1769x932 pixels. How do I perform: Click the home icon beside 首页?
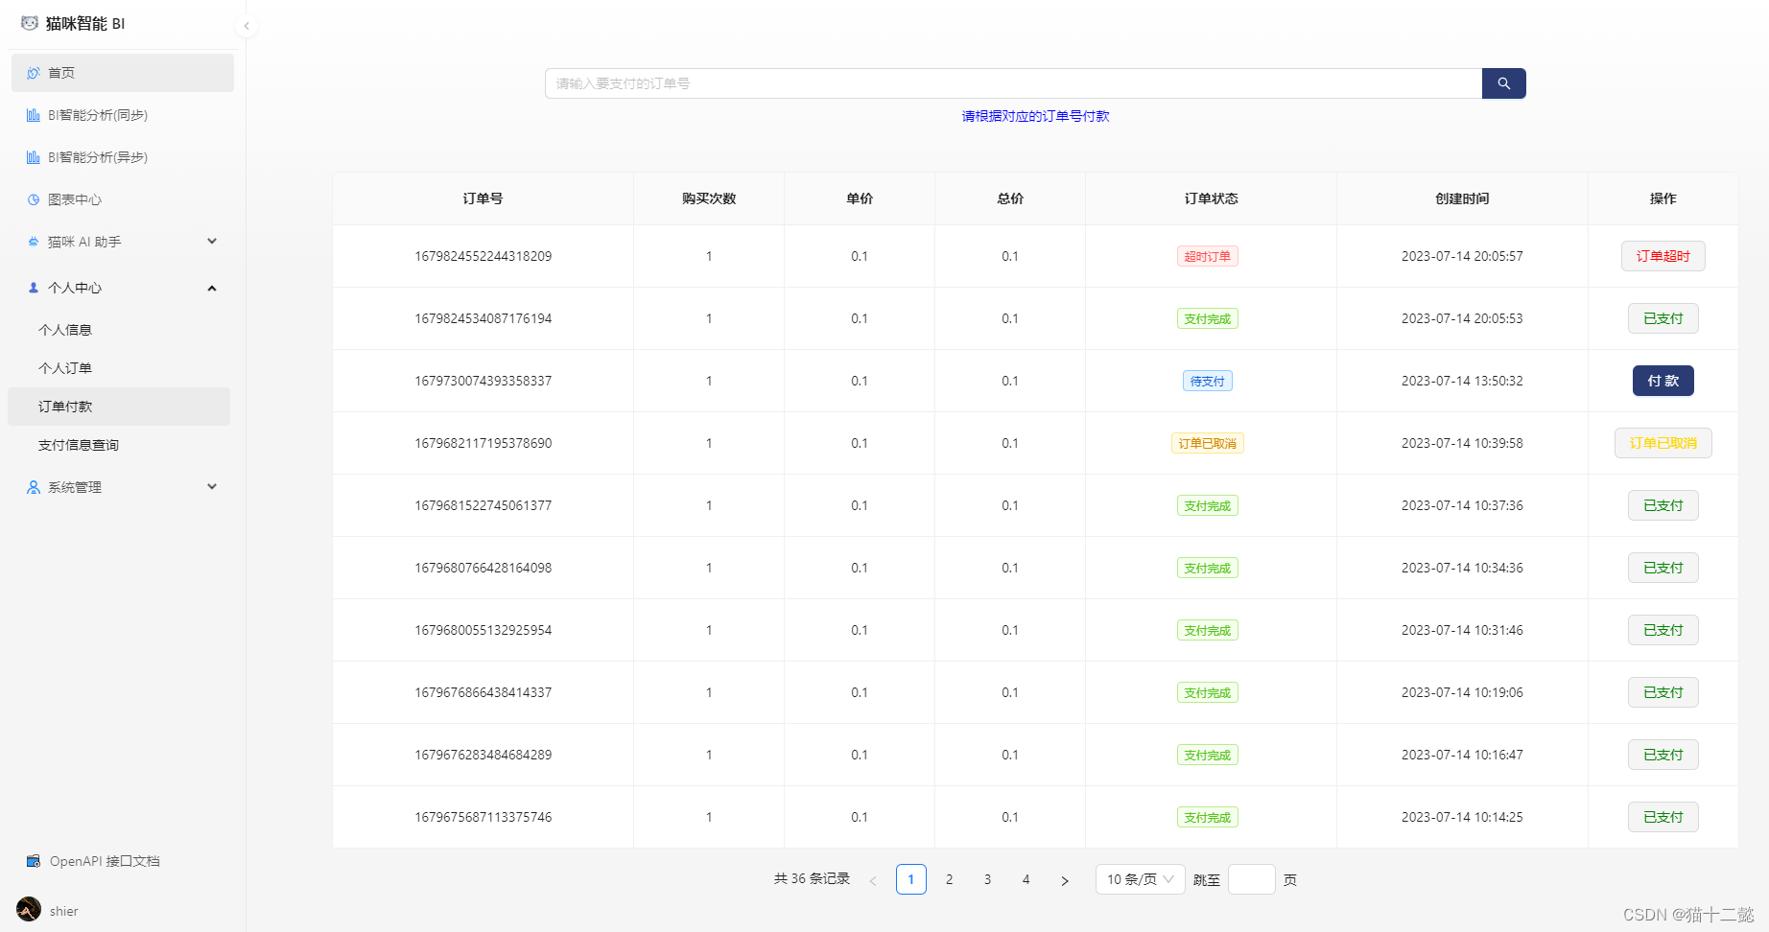(34, 73)
